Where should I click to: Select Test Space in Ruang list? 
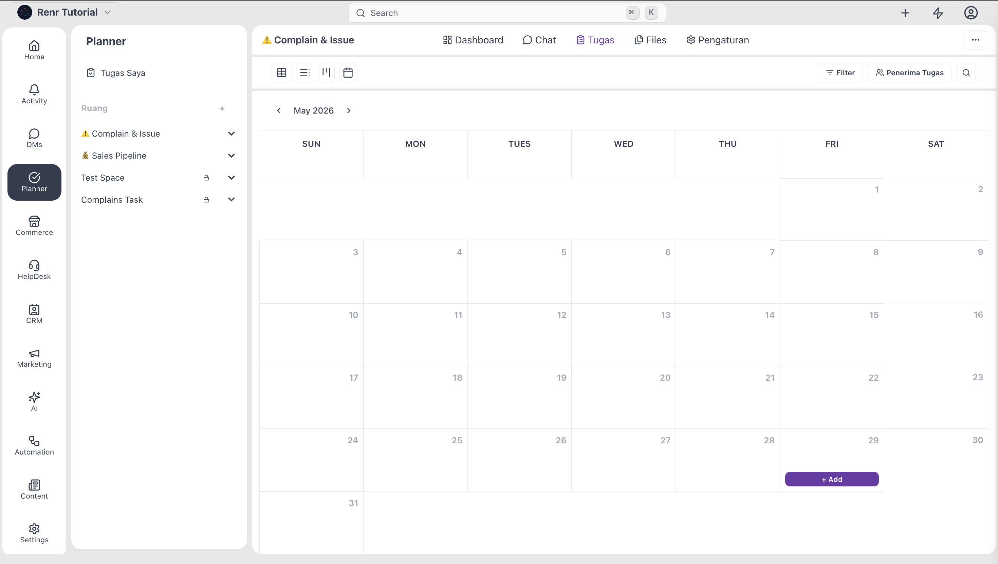coord(103,178)
